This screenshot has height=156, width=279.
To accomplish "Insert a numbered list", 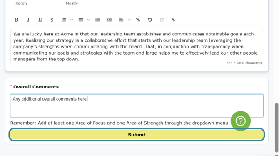I will click(64, 20).
